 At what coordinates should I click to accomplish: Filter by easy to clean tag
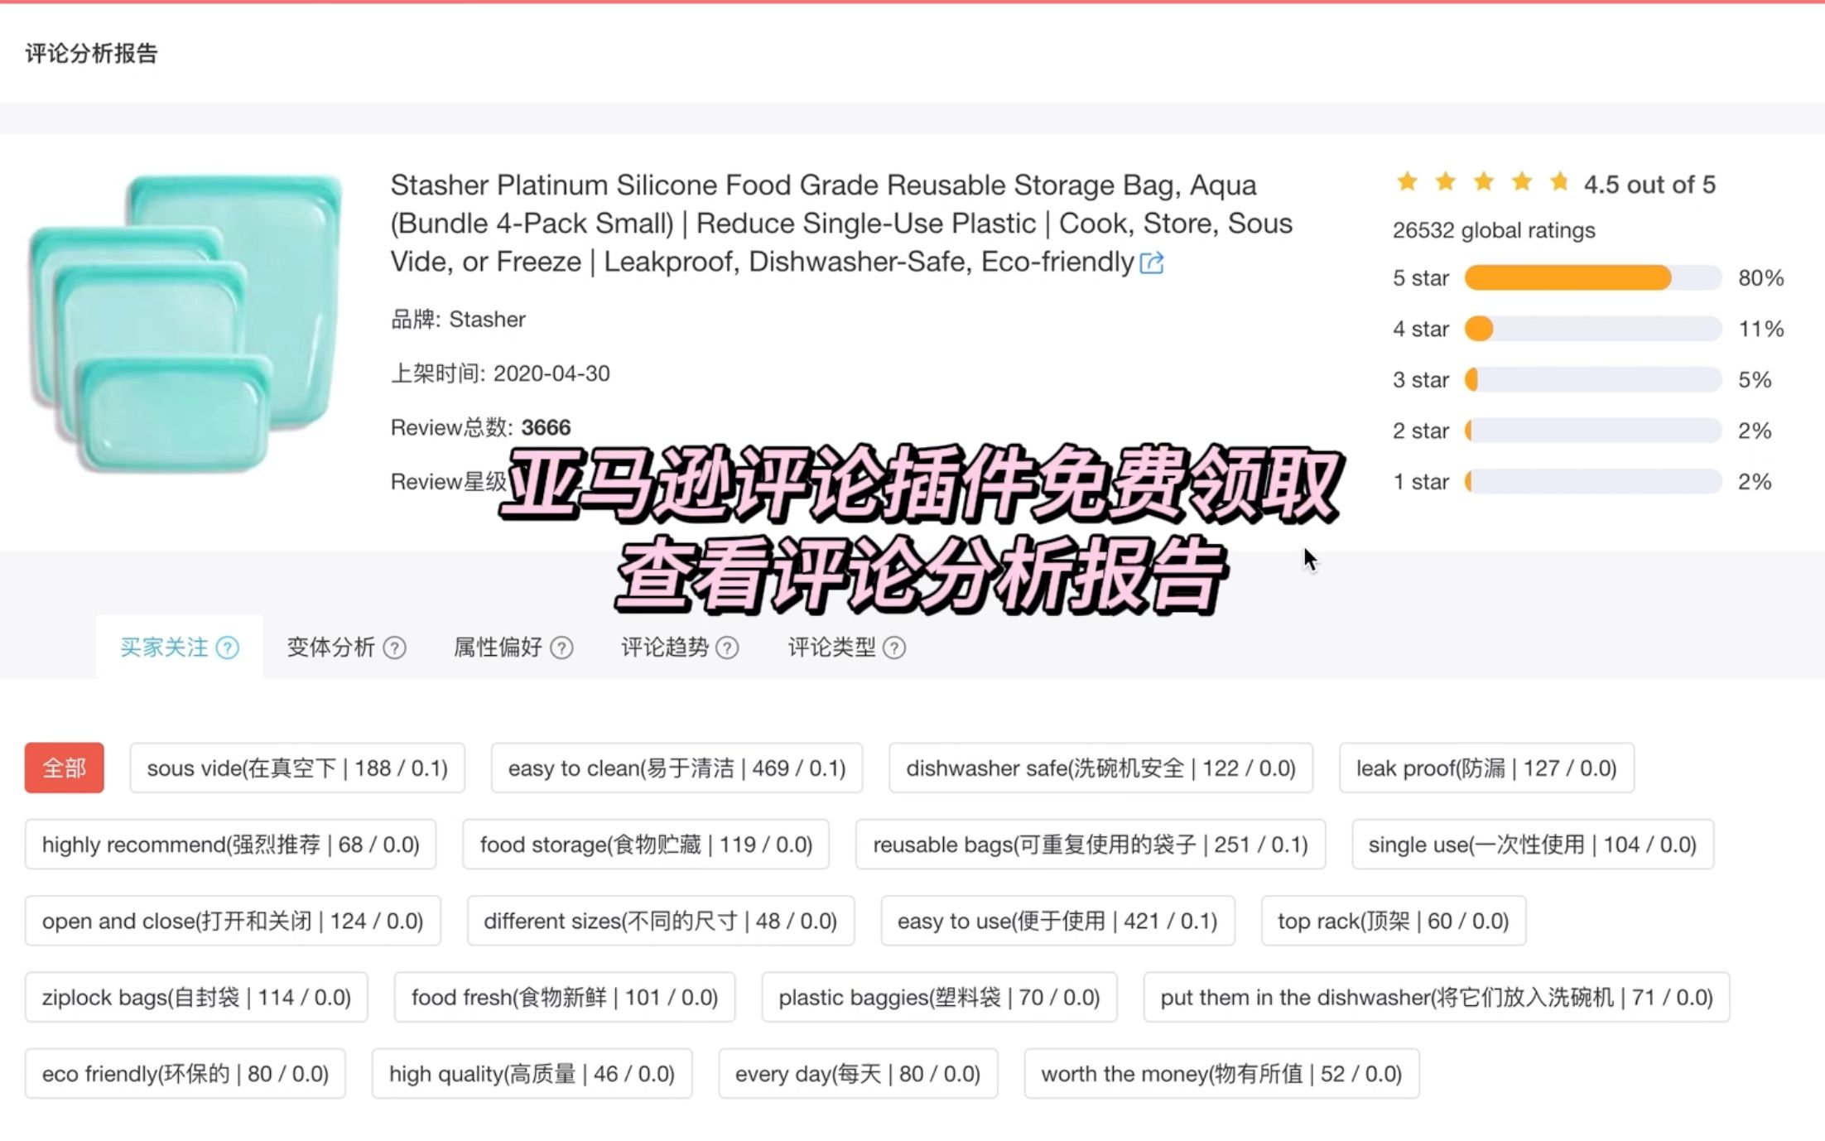677,768
